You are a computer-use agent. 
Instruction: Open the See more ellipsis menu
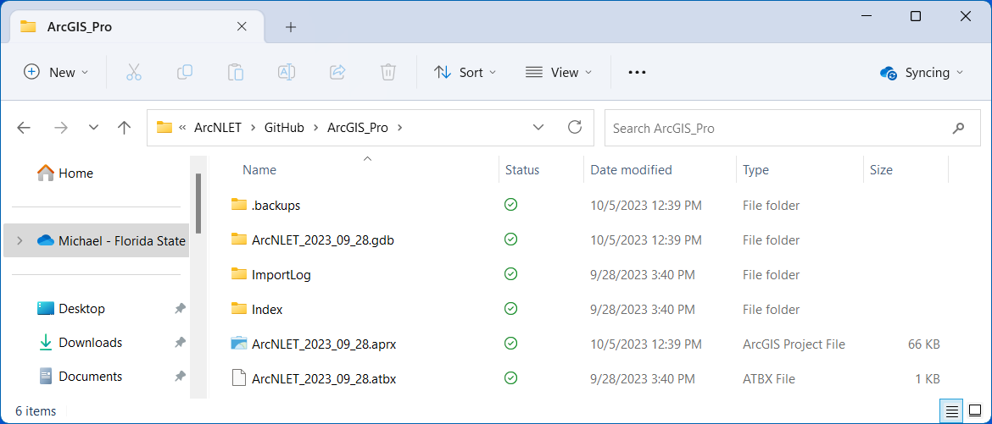pyautogui.click(x=637, y=72)
